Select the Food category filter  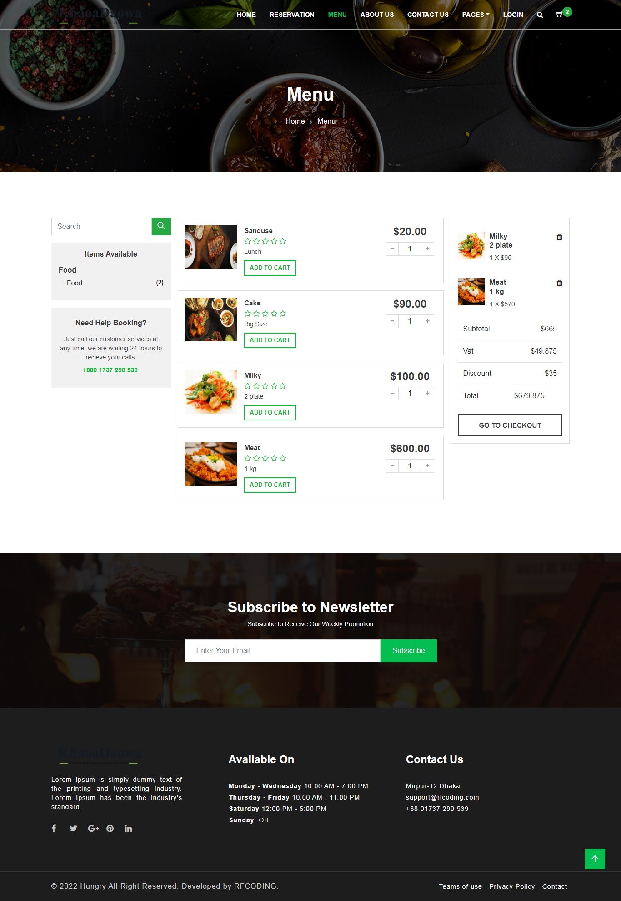click(75, 283)
